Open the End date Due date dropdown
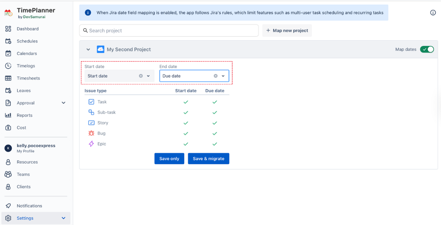441x225 pixels. (x=223, y=76)
